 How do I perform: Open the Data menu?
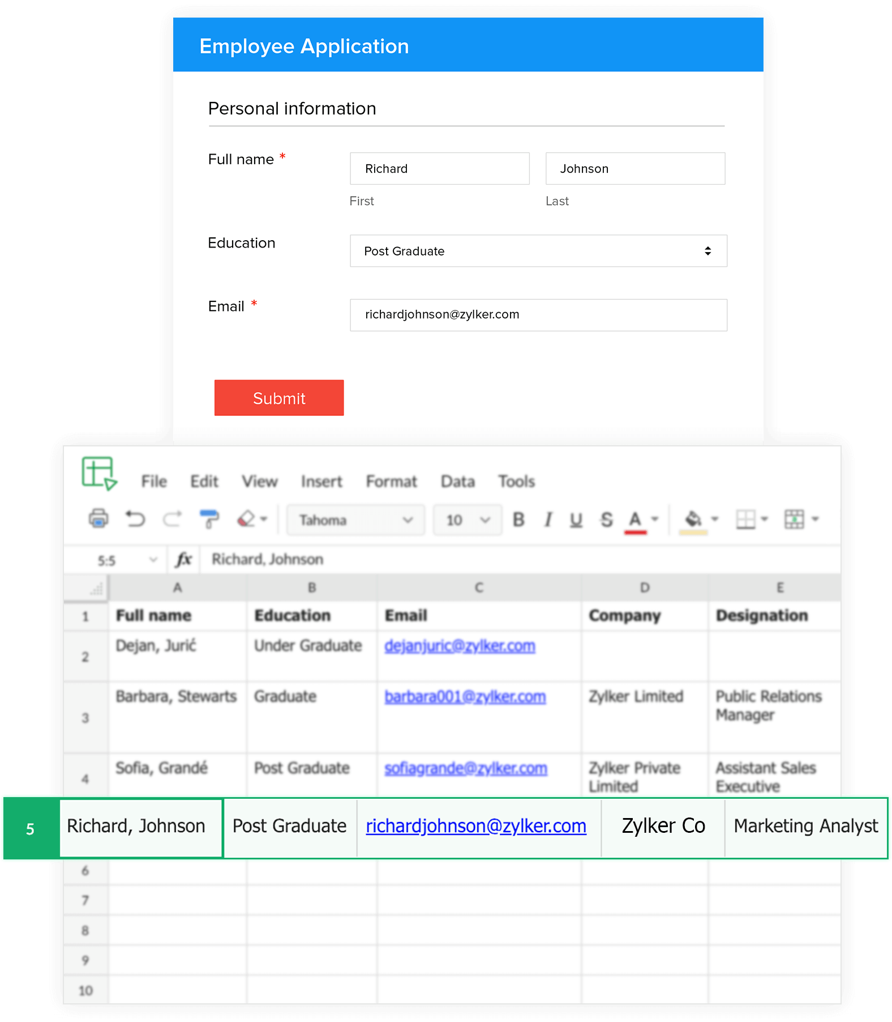[x=458, y=482]
